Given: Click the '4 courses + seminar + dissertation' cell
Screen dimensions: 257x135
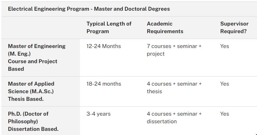Looking at the screenshot, I should click(x=174, y=117).
